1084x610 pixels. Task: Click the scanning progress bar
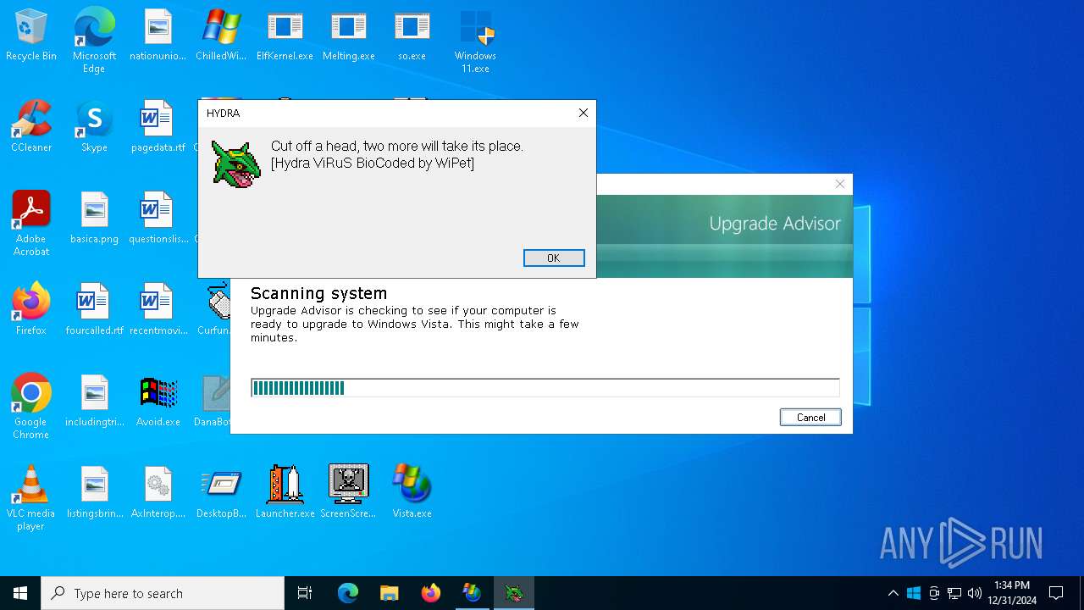pos(545,388)
